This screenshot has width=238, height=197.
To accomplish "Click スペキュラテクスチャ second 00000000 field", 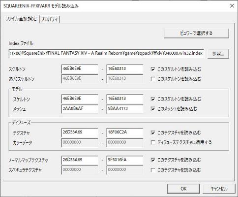I will pyautogui.click(x=125, y=170).
